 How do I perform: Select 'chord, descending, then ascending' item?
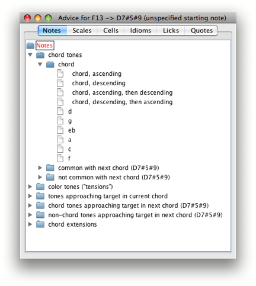point(122,102)
